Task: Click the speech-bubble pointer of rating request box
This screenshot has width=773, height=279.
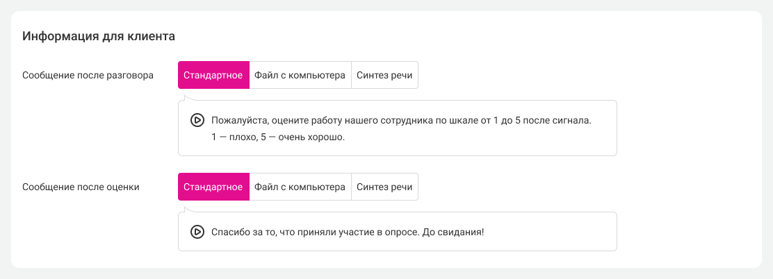Action: pos(186,98)
